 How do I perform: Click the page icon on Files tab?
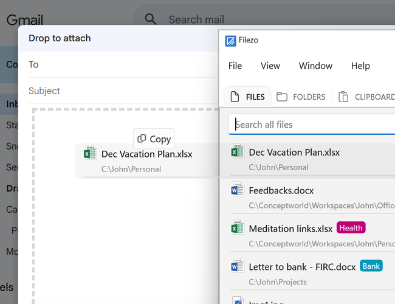point(235,97)
